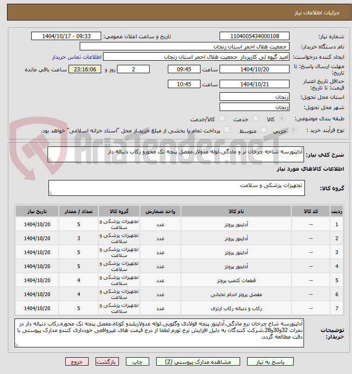
Task: Click the پاسخ به نیاز button
Action: (270, 362)
